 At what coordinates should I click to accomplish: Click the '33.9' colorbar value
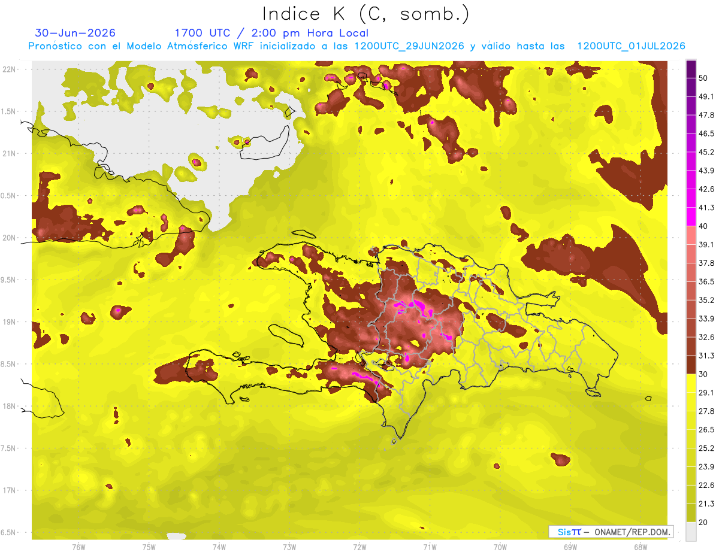706,319
